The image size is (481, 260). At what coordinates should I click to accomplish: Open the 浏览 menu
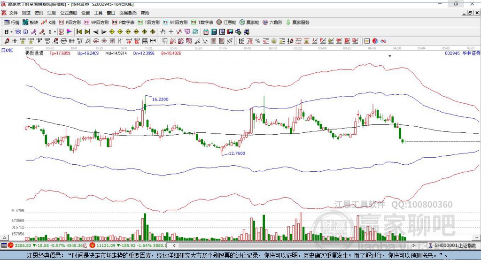click(26, 13)
